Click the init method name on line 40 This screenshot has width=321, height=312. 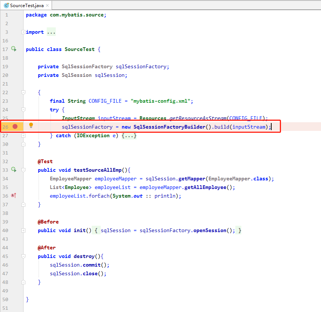click(x=80, y=230)
